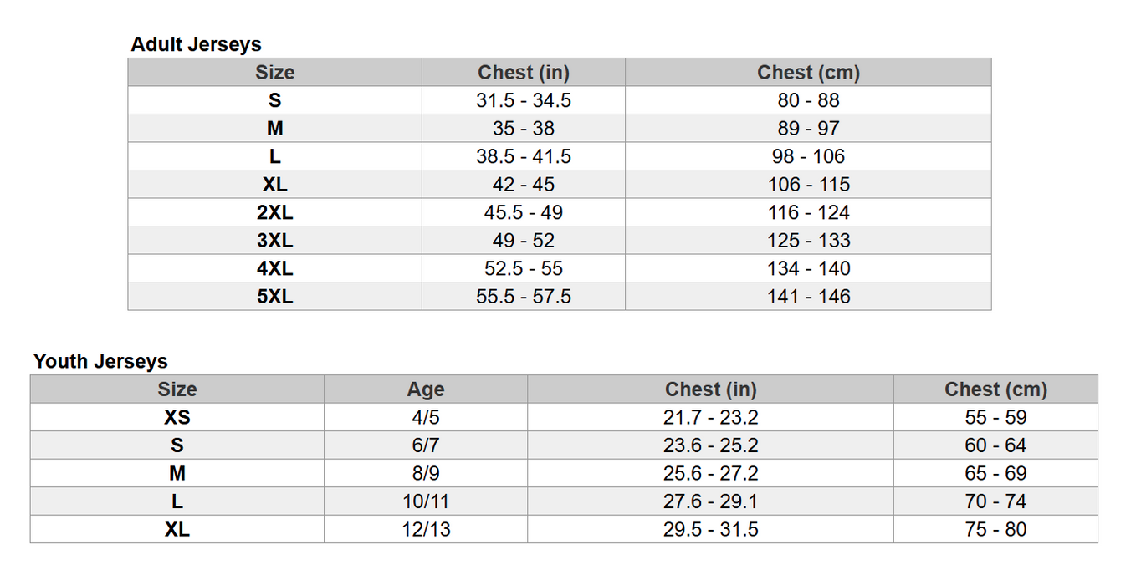
Task: Click the youth age 10/11 cell
Action: pos(426,501)
